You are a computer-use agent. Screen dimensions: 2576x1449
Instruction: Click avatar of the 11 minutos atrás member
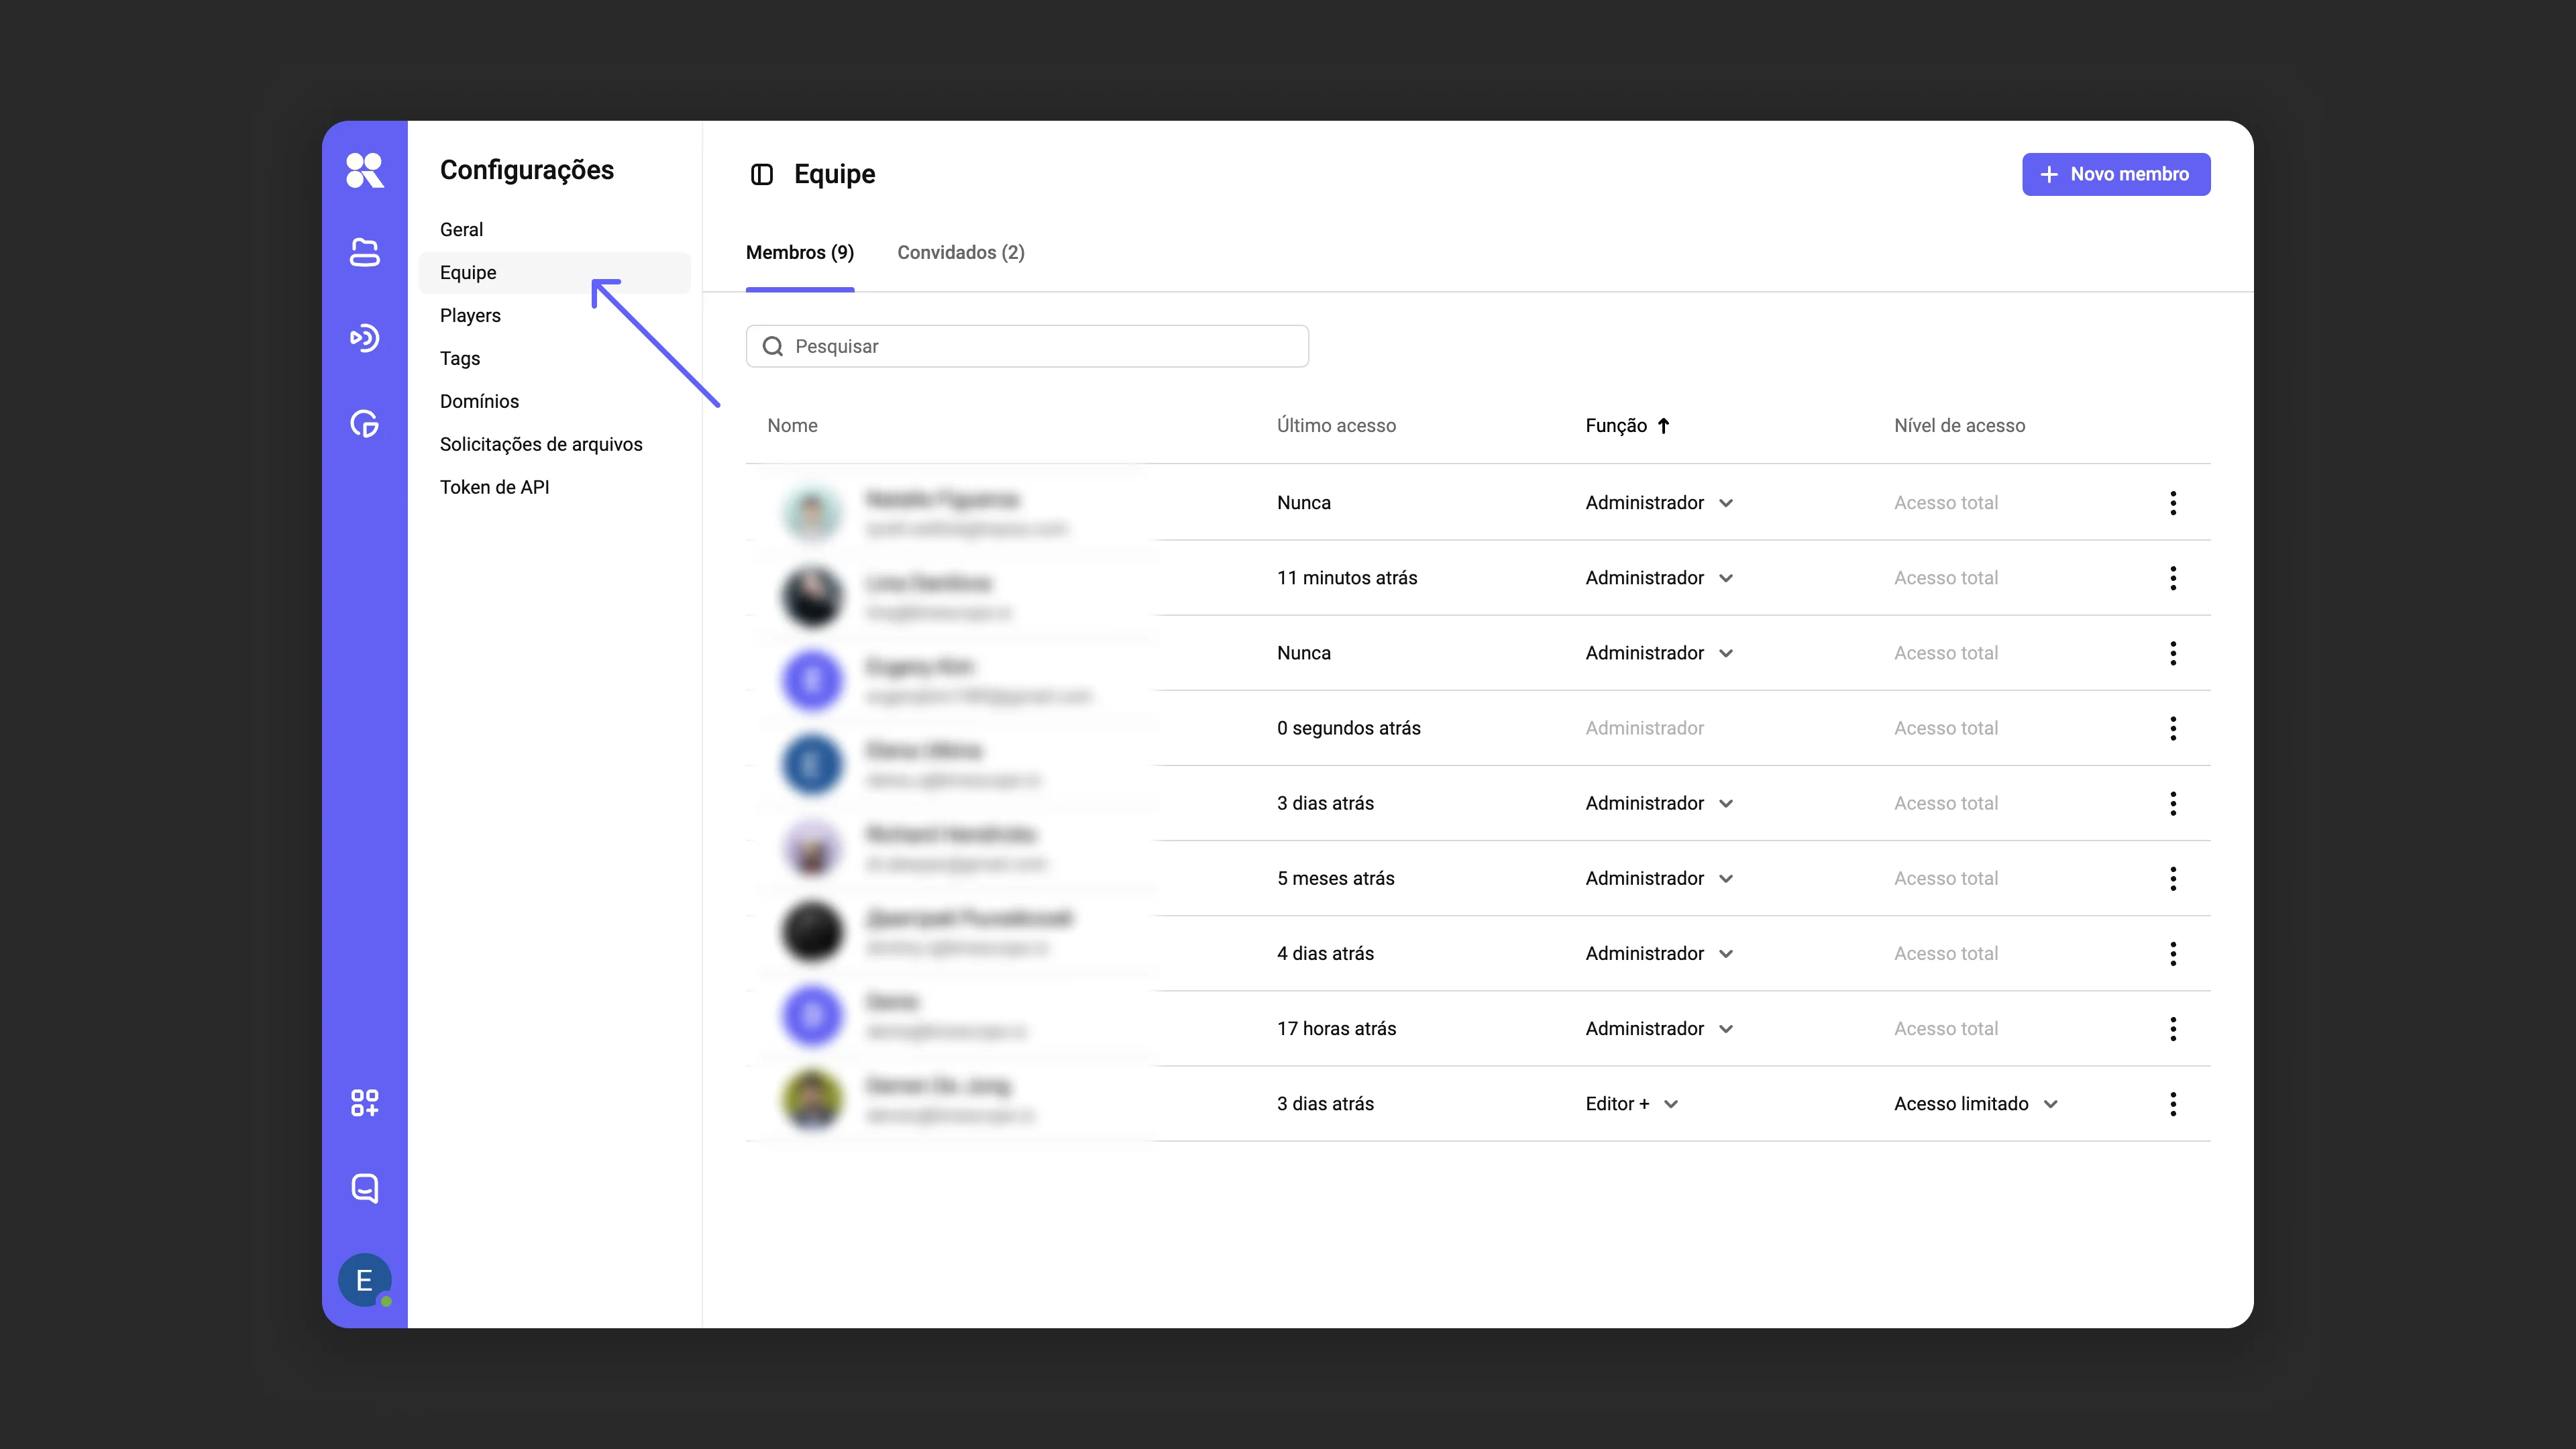[812, 597]
